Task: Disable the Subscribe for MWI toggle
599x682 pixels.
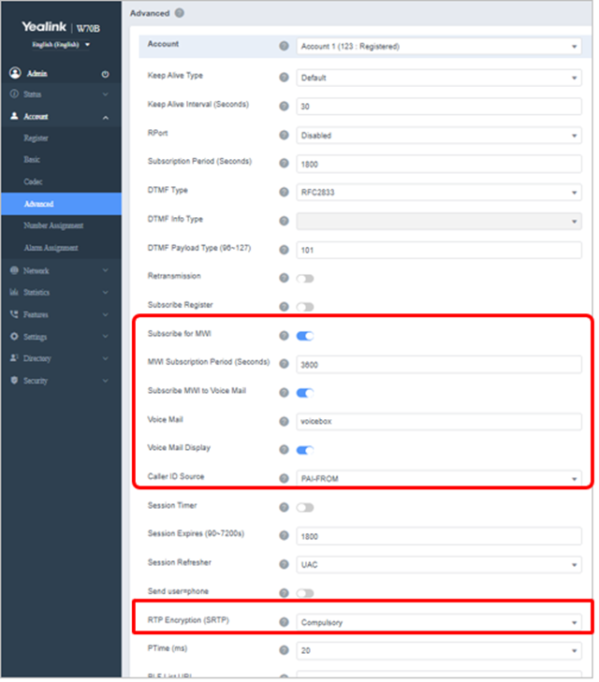Action: pyautogui.click(x=304, y=336)
